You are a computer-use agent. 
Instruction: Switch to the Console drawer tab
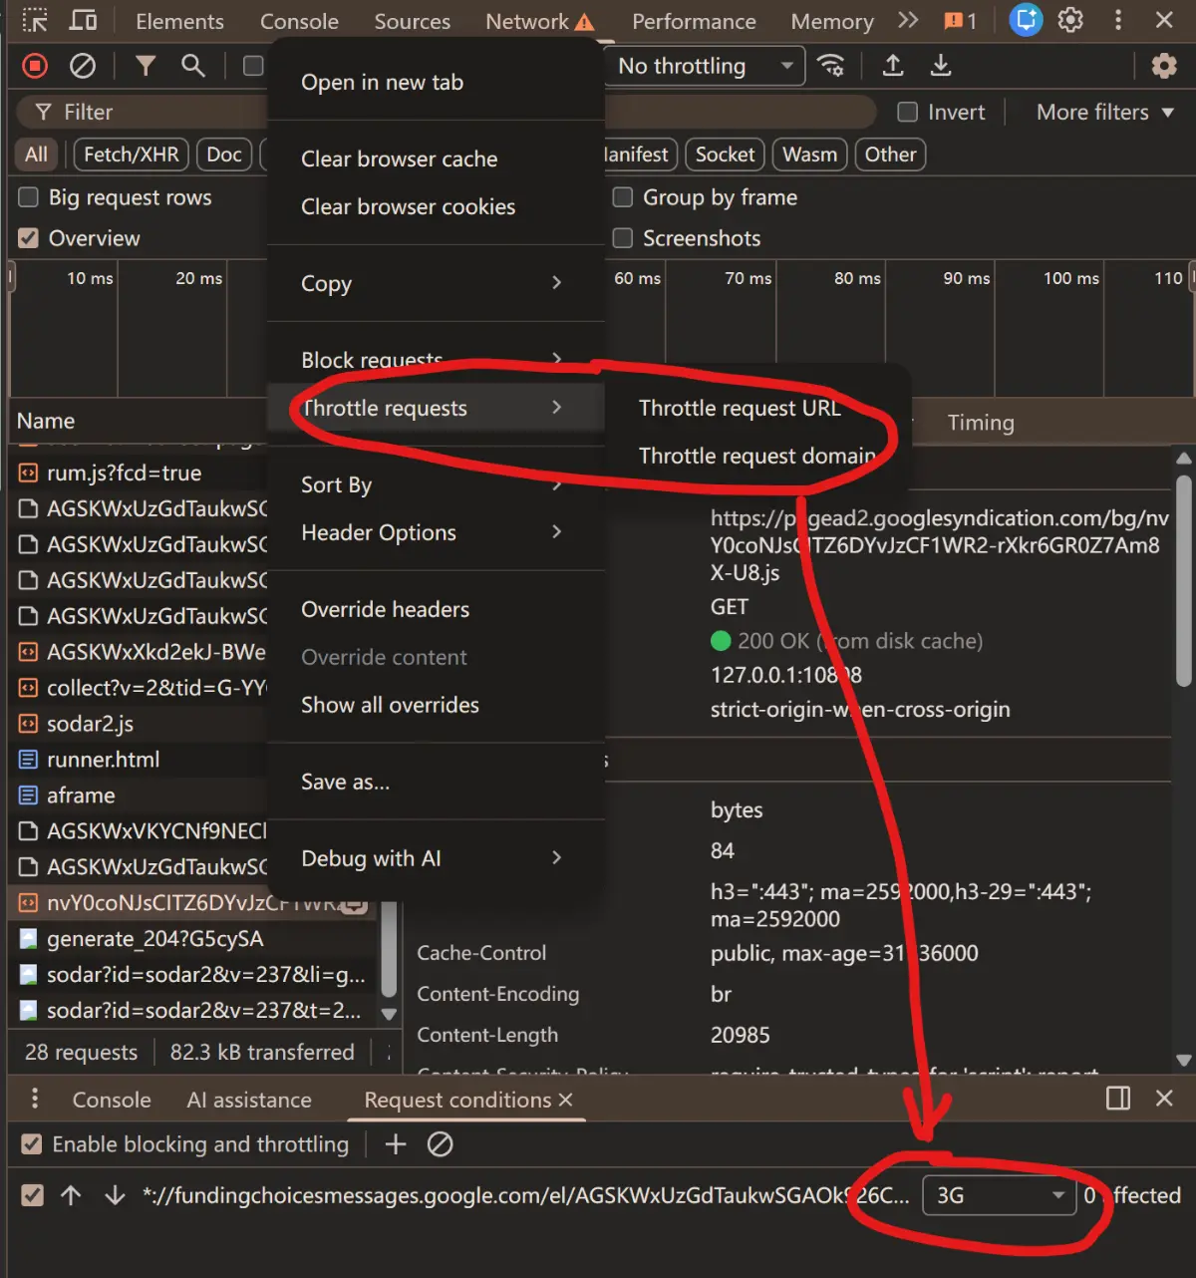[112, 1100]
